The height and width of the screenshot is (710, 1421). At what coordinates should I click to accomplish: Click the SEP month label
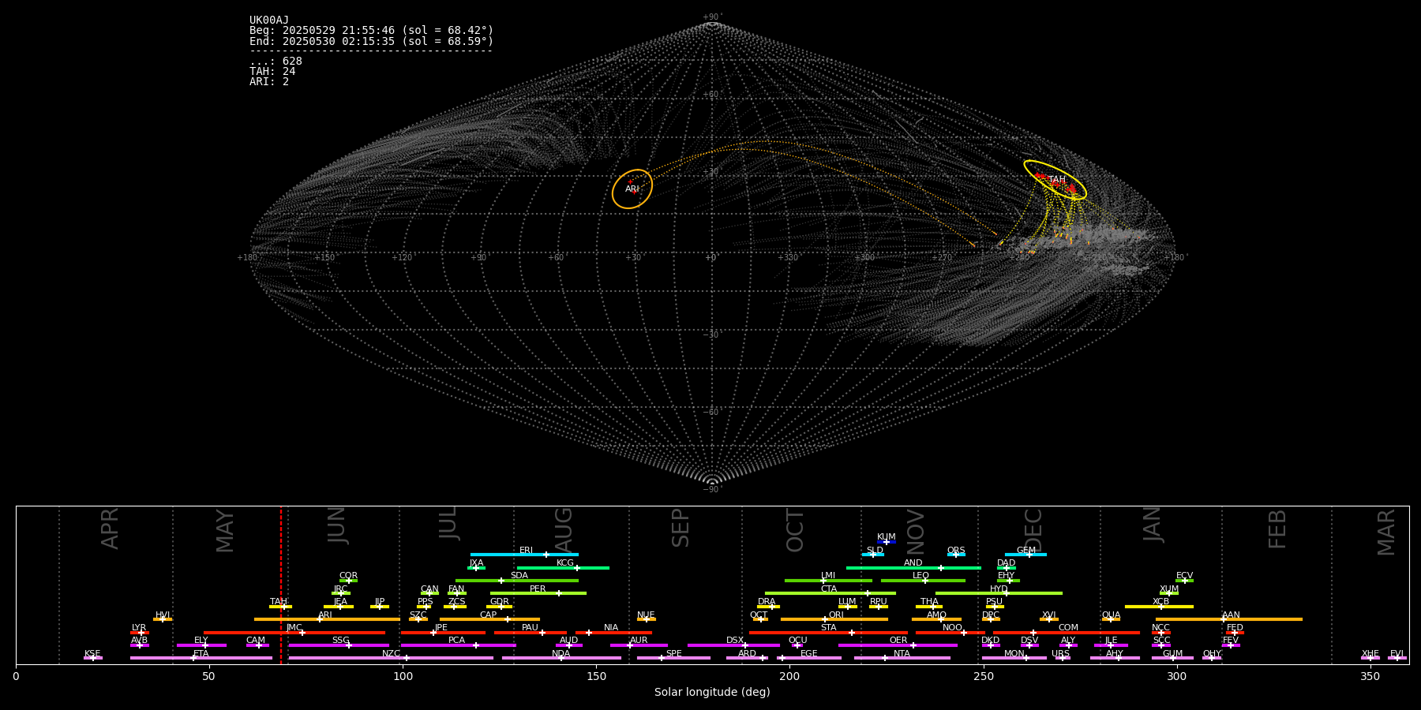(x=681, y=528)
